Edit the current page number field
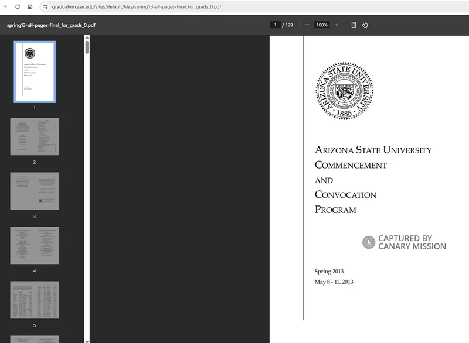Image resolution: width=469 pixels, height=343 pixels. [275, 25]
